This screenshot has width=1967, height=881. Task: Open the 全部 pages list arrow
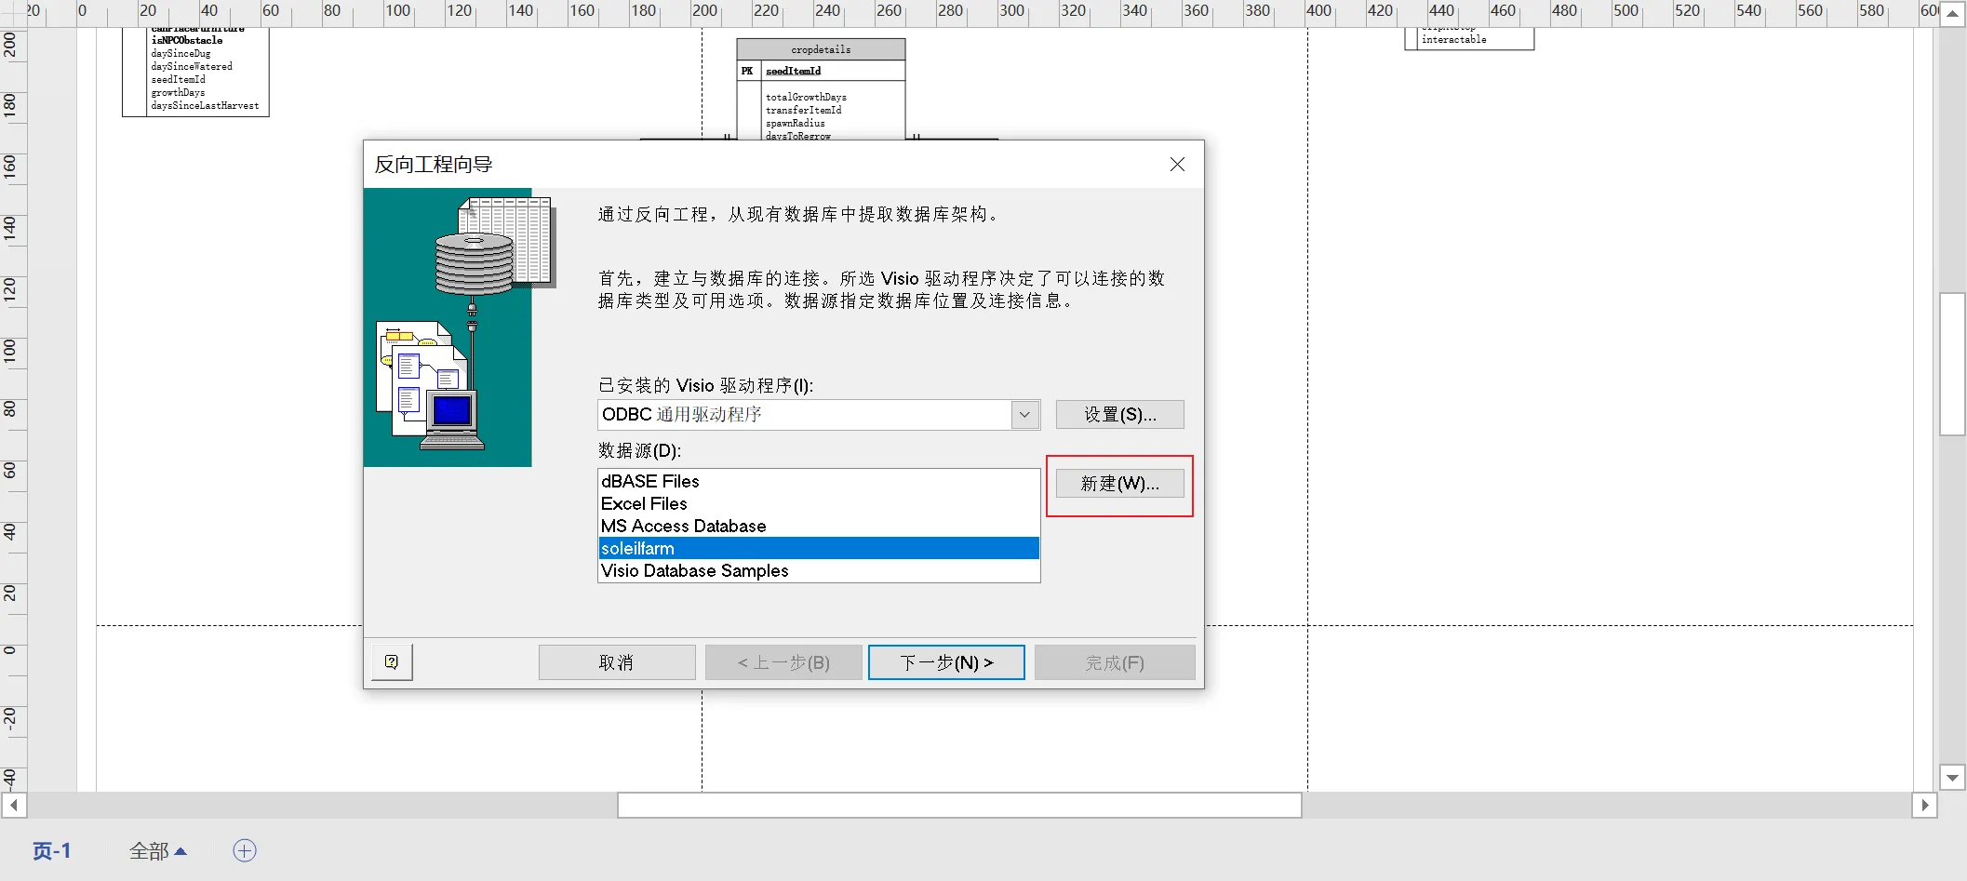pyautogui.click(x=181, y=851)
